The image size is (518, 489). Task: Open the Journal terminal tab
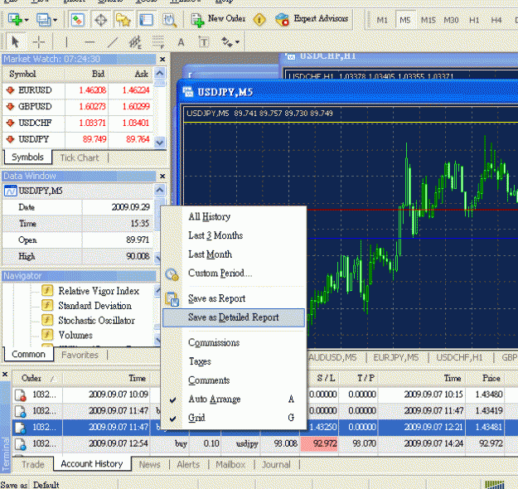coord(276,465)
